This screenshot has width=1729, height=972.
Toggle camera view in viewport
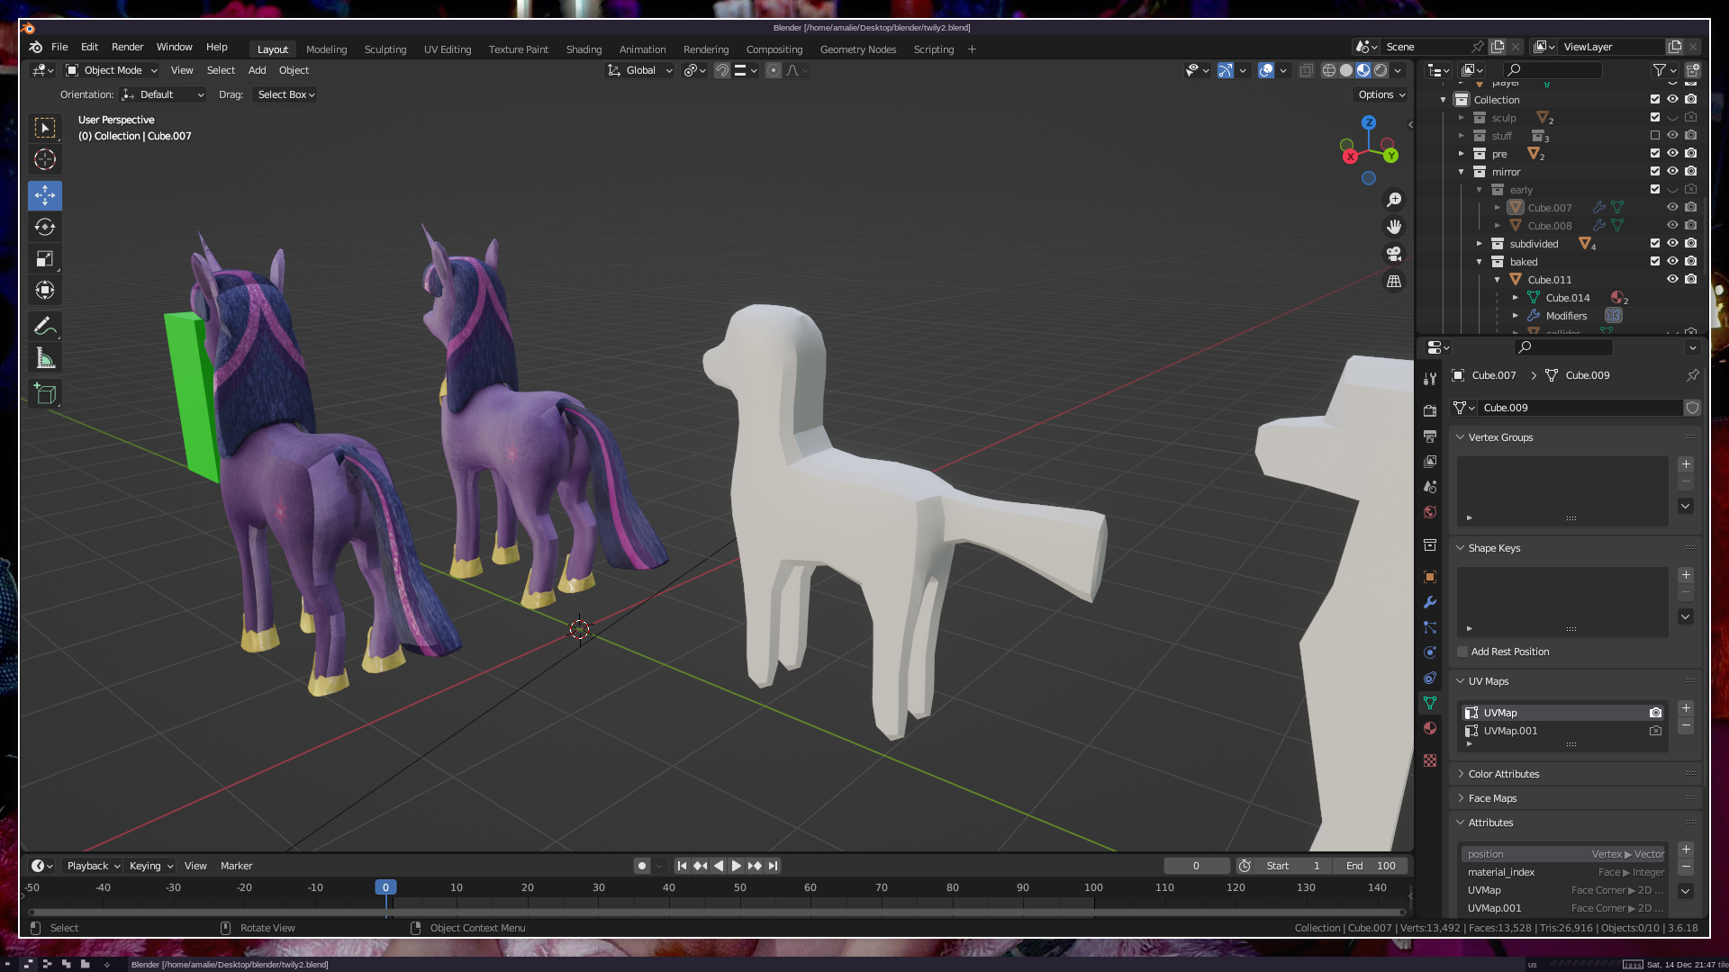[x=1394, y=254]
